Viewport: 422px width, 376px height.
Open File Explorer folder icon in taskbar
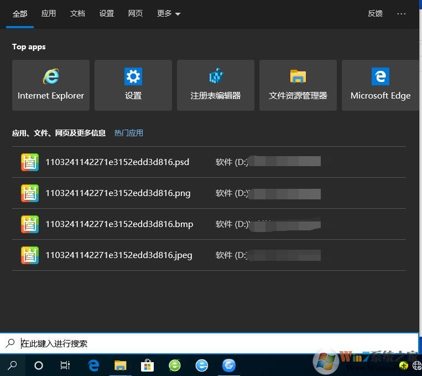(121, 365)
